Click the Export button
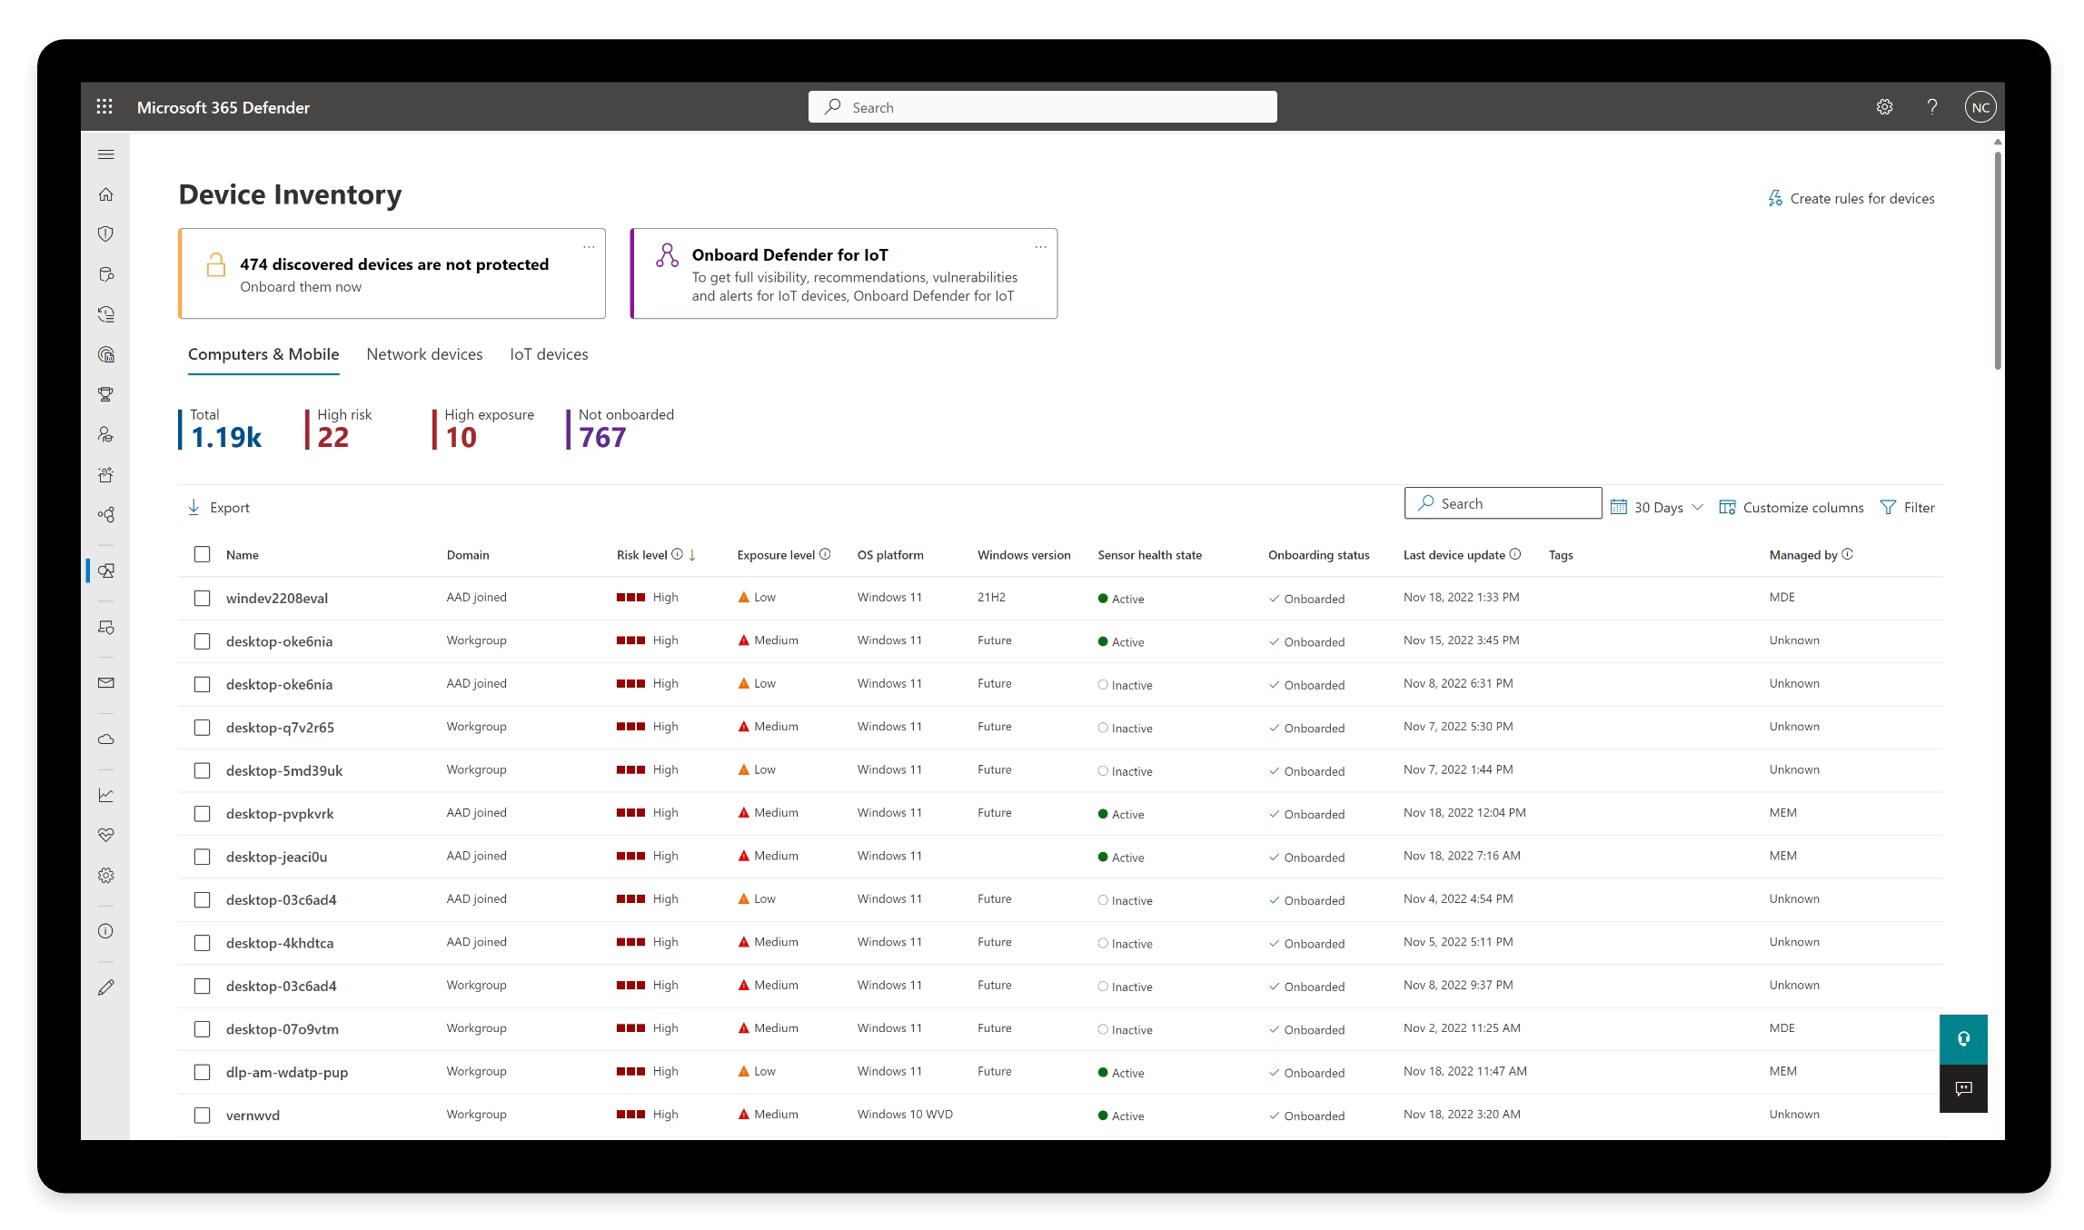 tap(218, 507)
